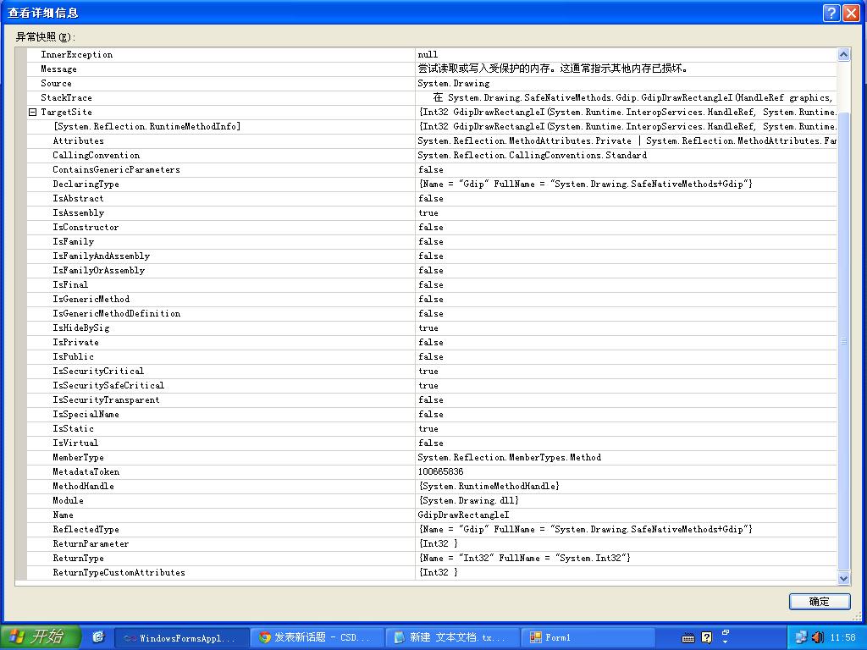Viewport: 867px width, 650px height.
Task: Select the IsFamilyAndAssembly row
Action: (431, 256)
